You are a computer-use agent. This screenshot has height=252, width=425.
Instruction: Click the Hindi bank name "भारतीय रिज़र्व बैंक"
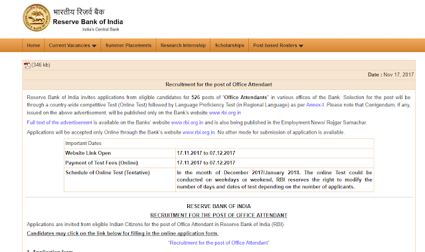(x=78, y=12)
